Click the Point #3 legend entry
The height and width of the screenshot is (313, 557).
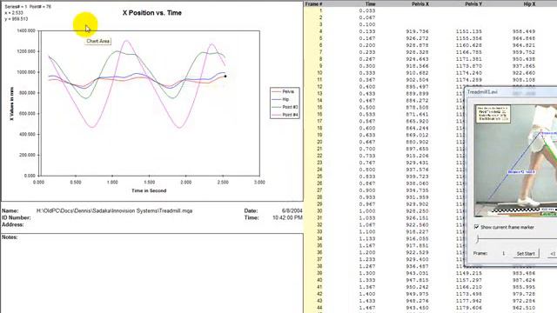tap(285, 107)
